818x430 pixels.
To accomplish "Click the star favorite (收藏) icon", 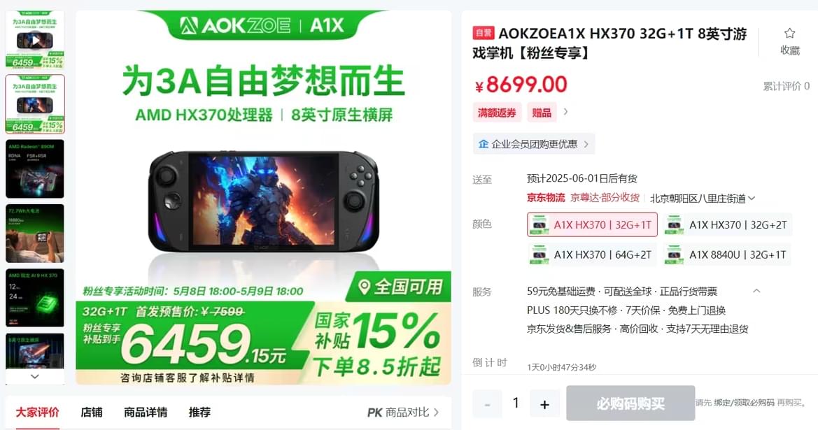I will [789, 34].
